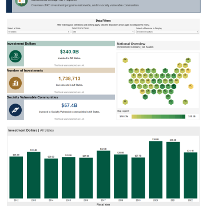Select the CO hexagon on the map

click(x=142, y=81)
